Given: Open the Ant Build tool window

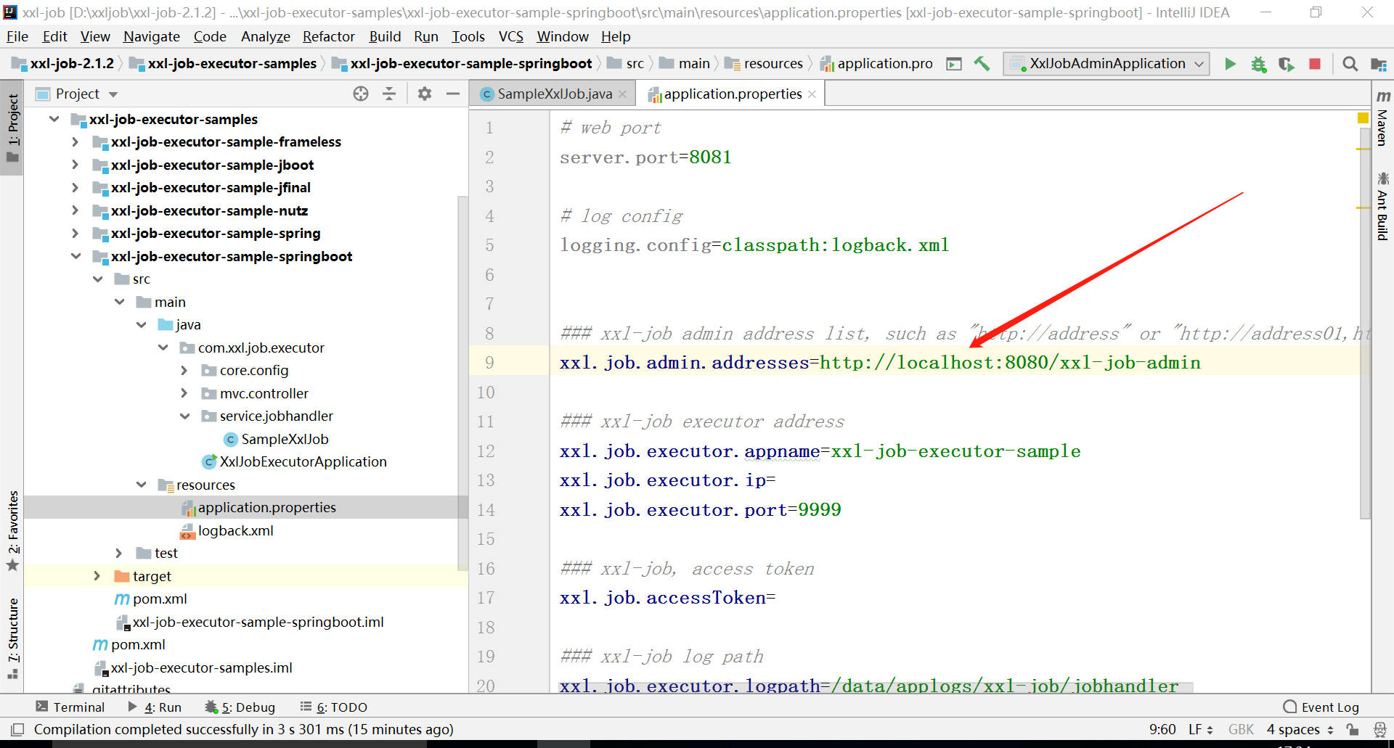Looking at the screenshot, I should point(1382,206).
